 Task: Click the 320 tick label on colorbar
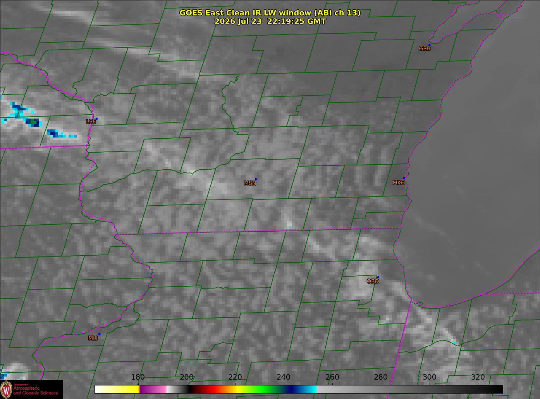(478, 377)
